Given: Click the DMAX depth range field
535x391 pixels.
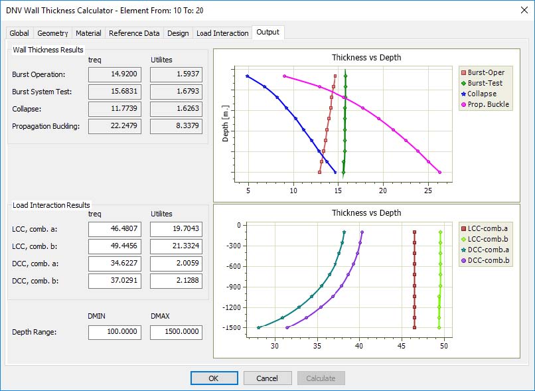Looking at the screenshot, I should pyautogui.click(x=176, y=332).
